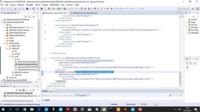
Task: Follow the tns:GestionSuscripcionWSBindingSOAP11 binding link
Action: pyautogui.click(x=94, y=60)
